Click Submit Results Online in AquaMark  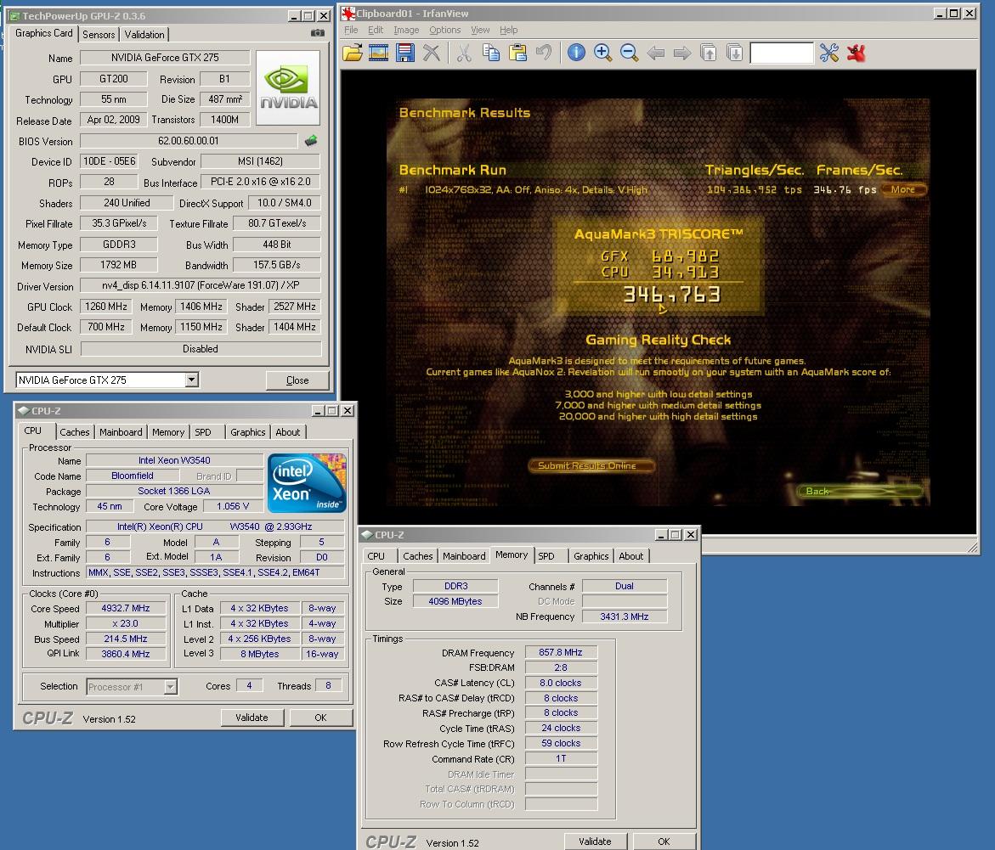(x=591, y=465)
